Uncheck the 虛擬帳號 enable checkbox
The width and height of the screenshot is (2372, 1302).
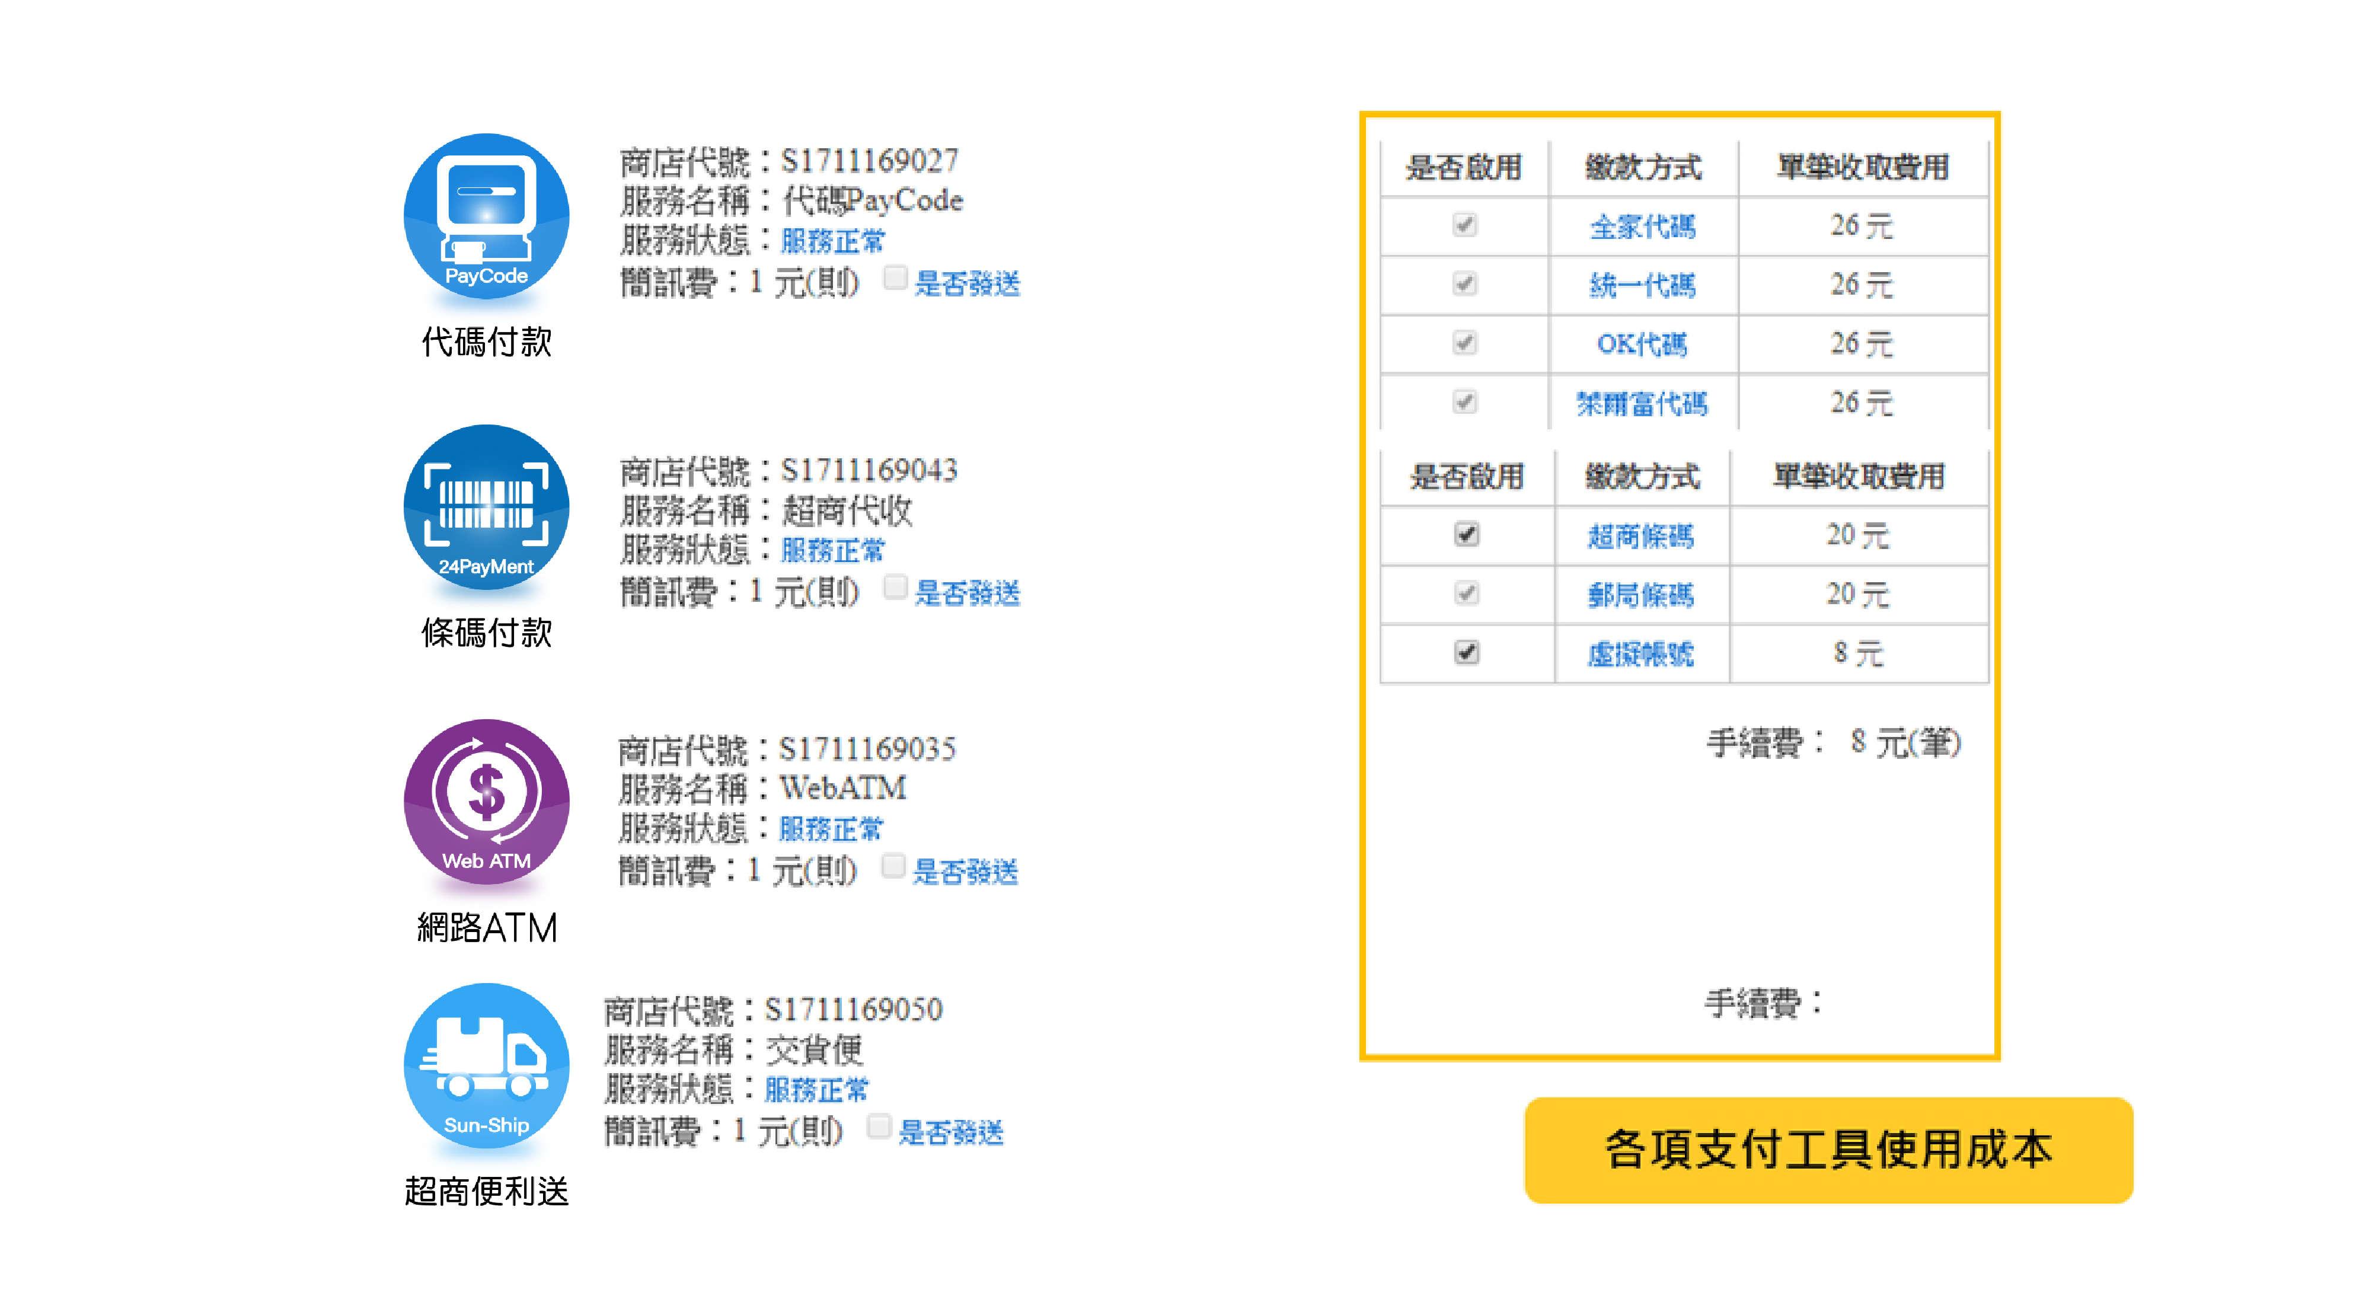(x=1466, y=652)
